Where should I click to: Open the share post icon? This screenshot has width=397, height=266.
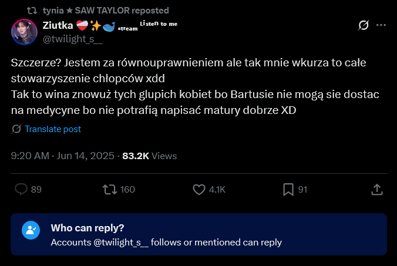click(x=376, y=189)
